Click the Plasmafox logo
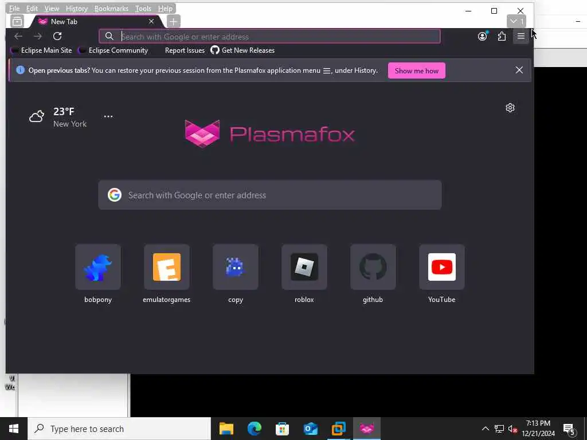 [x=269, y=133]
